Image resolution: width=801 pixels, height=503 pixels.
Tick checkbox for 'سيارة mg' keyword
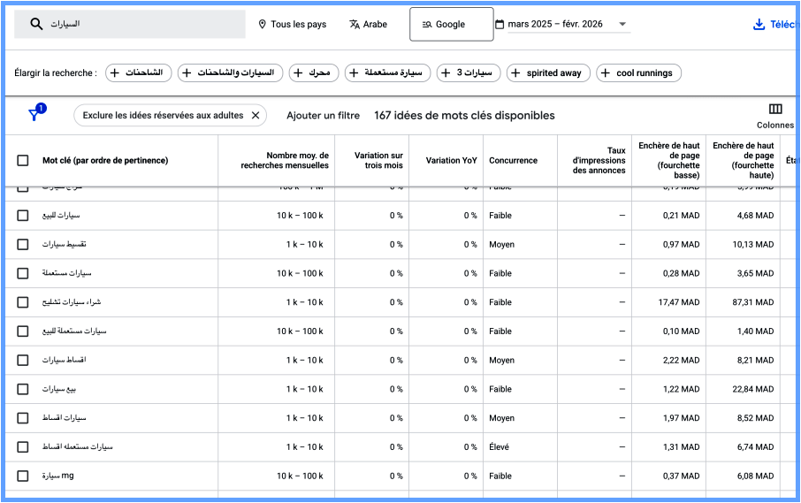tap(23, 476)
